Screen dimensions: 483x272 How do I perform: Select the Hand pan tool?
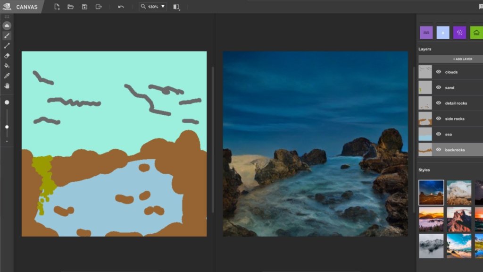(7, 86)
